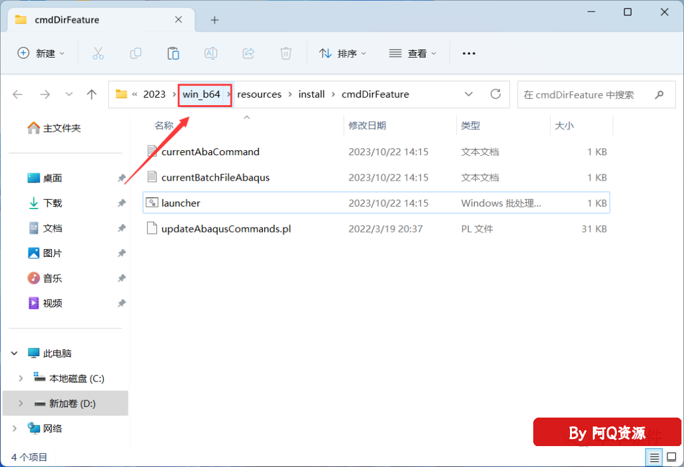Select 新加卷 (D:) in navigation pane
The image size is (684, 467).
(72, 403)
